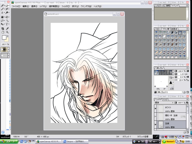192x144 pixels.
Task: Select the active eraser brush thumbnail
Action: (156, 72)
